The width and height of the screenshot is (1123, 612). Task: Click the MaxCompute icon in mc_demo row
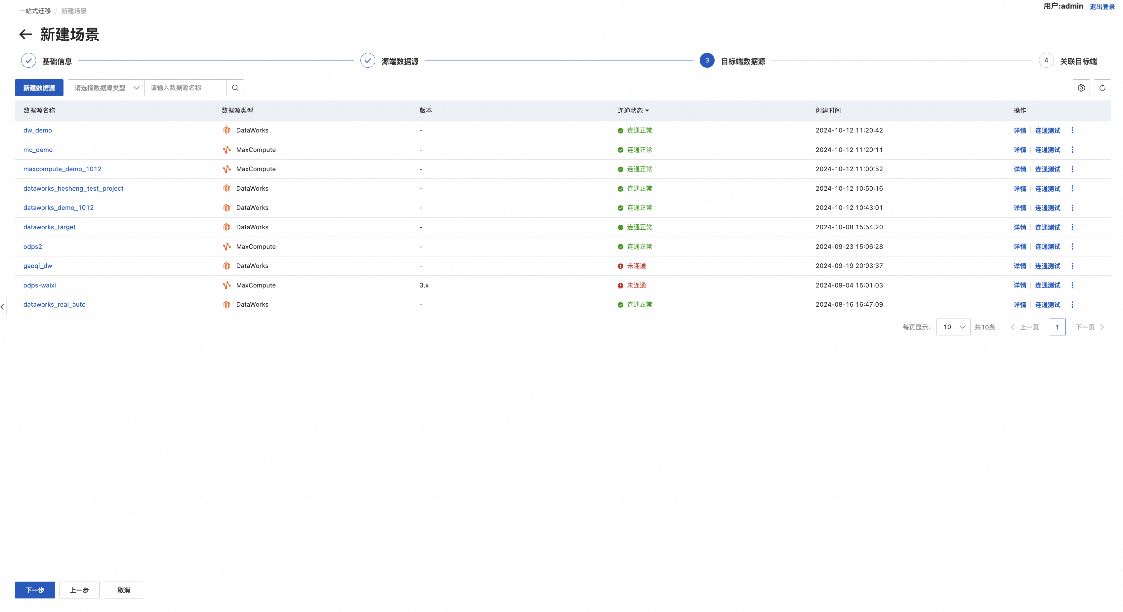(x=227, y=149)
